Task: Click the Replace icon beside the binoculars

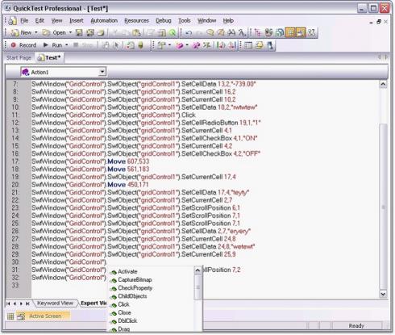Action: tap(242, 32)
